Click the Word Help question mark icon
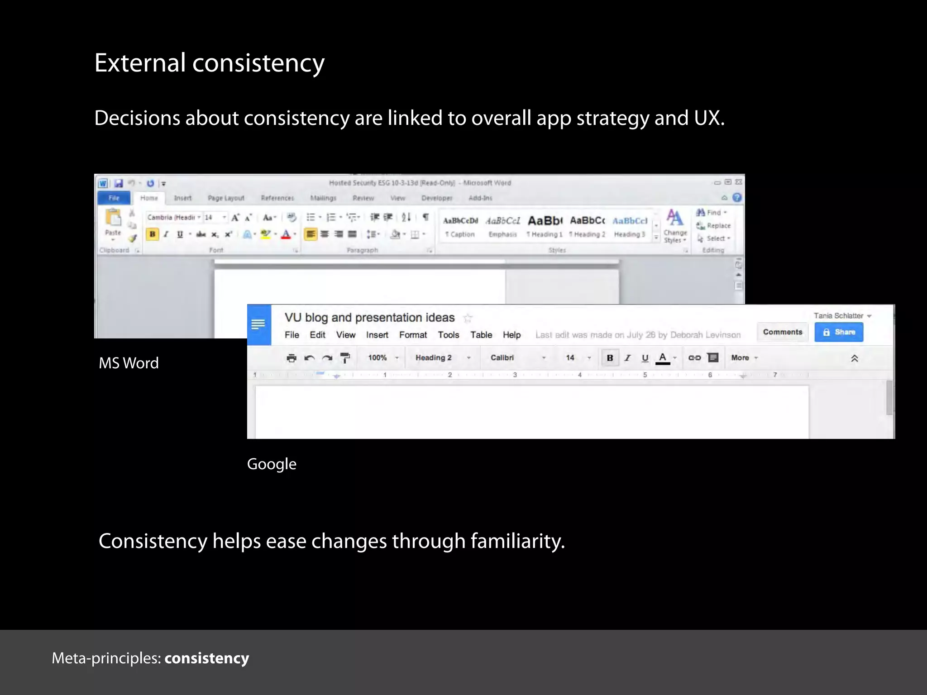The width and height of the screenshot is (927, 695). [x=737, y=198]
